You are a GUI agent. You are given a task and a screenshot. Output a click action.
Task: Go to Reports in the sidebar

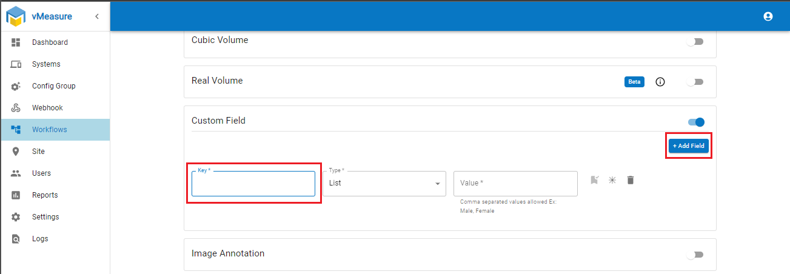(45, 195)
